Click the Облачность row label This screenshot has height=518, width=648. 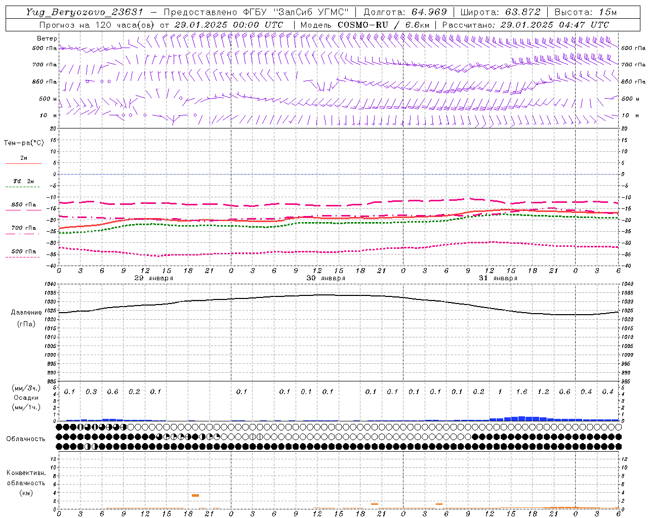26,439
